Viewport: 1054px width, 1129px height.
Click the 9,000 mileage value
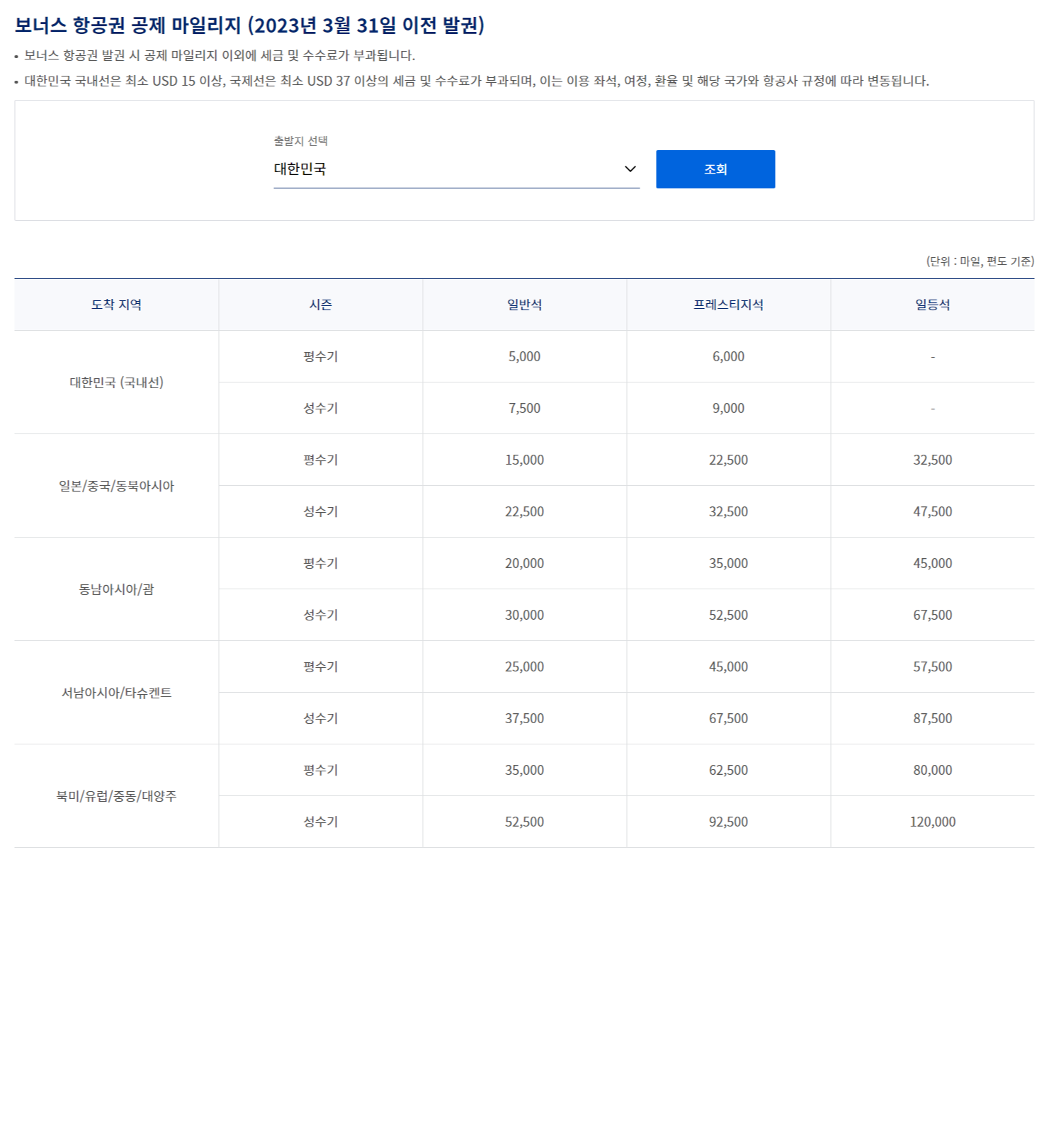pos(728,409)
